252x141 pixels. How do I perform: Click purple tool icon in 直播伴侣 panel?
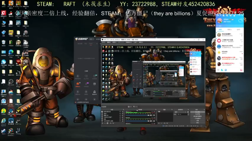point(86,84)
